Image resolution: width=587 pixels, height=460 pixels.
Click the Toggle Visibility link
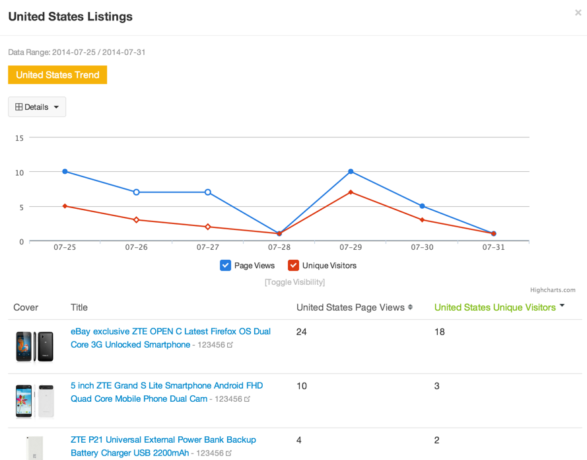[x=294, y=282]
